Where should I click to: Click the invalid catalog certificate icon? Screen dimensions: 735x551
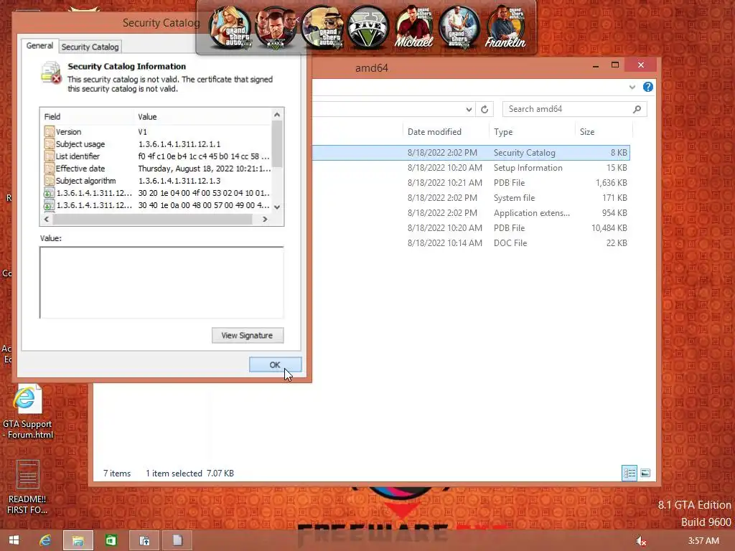pos(51,73)
